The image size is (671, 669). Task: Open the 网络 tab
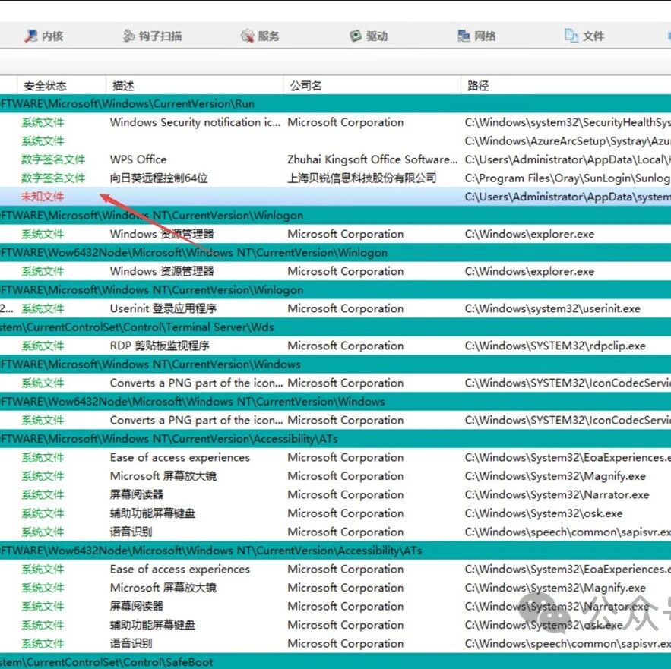point(476,36)
